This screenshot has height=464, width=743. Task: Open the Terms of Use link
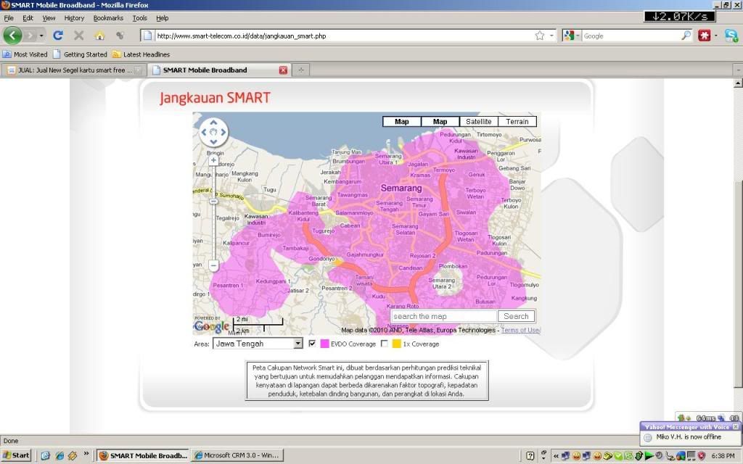coord(520,330)
